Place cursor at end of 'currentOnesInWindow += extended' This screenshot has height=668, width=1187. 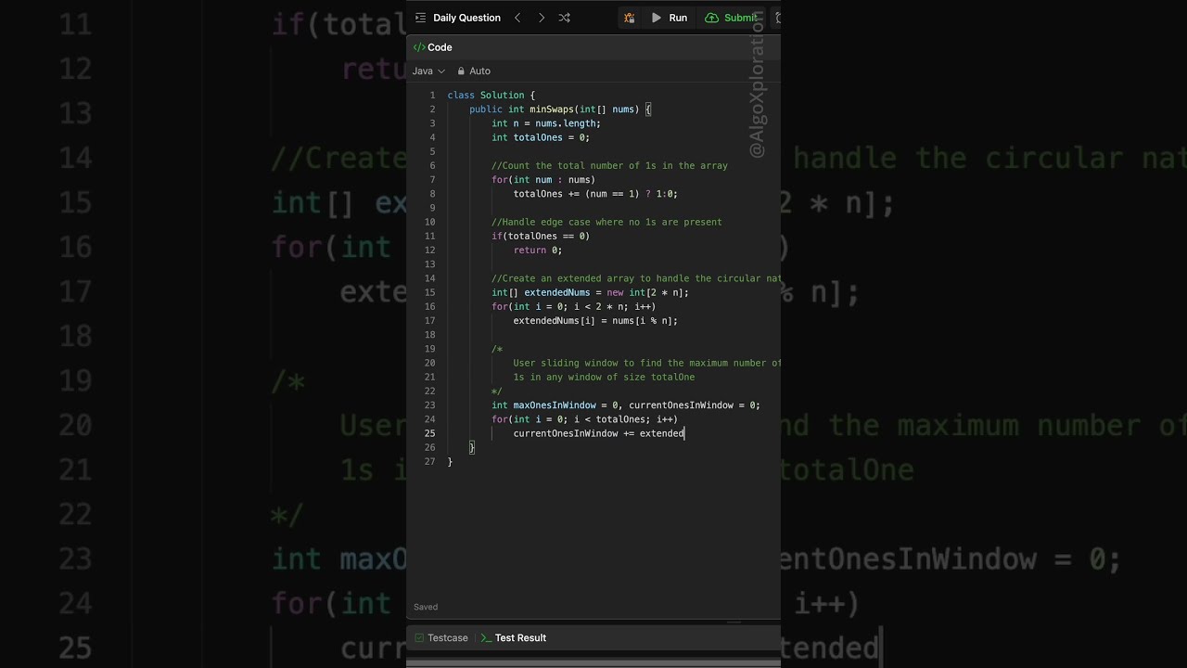point(684,433)
